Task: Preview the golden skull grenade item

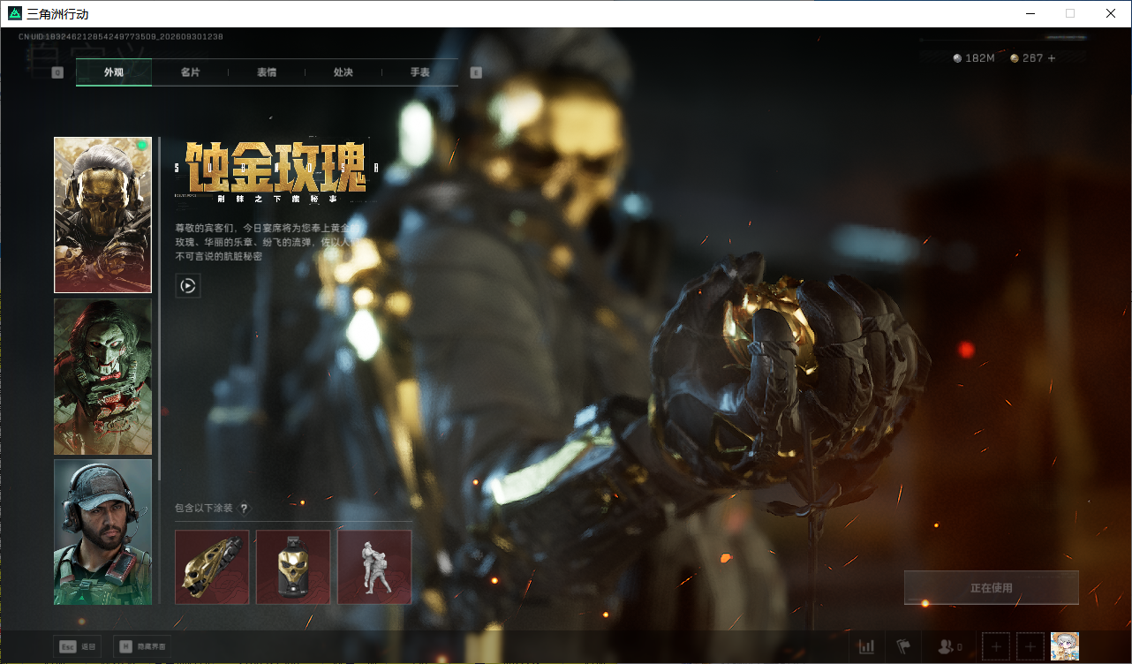Action: click(x=293, y=567)
